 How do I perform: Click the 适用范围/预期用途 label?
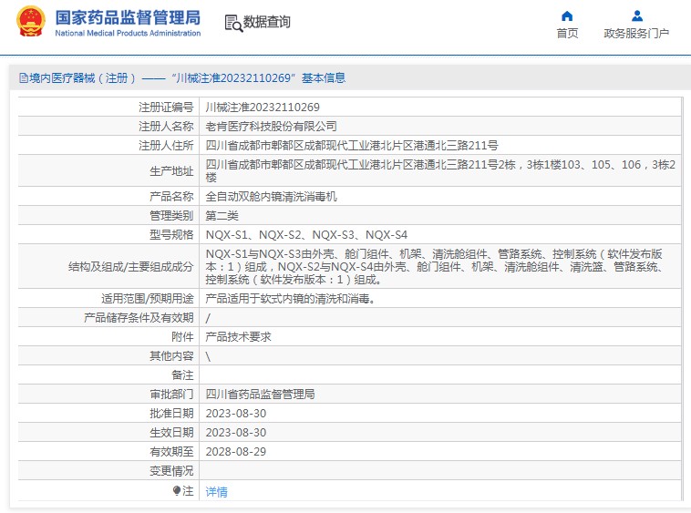tap(147, 299)
